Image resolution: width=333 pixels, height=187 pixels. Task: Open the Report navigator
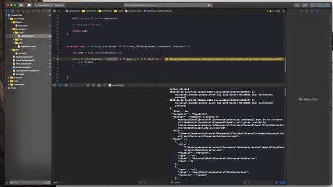tap(49, 11)
